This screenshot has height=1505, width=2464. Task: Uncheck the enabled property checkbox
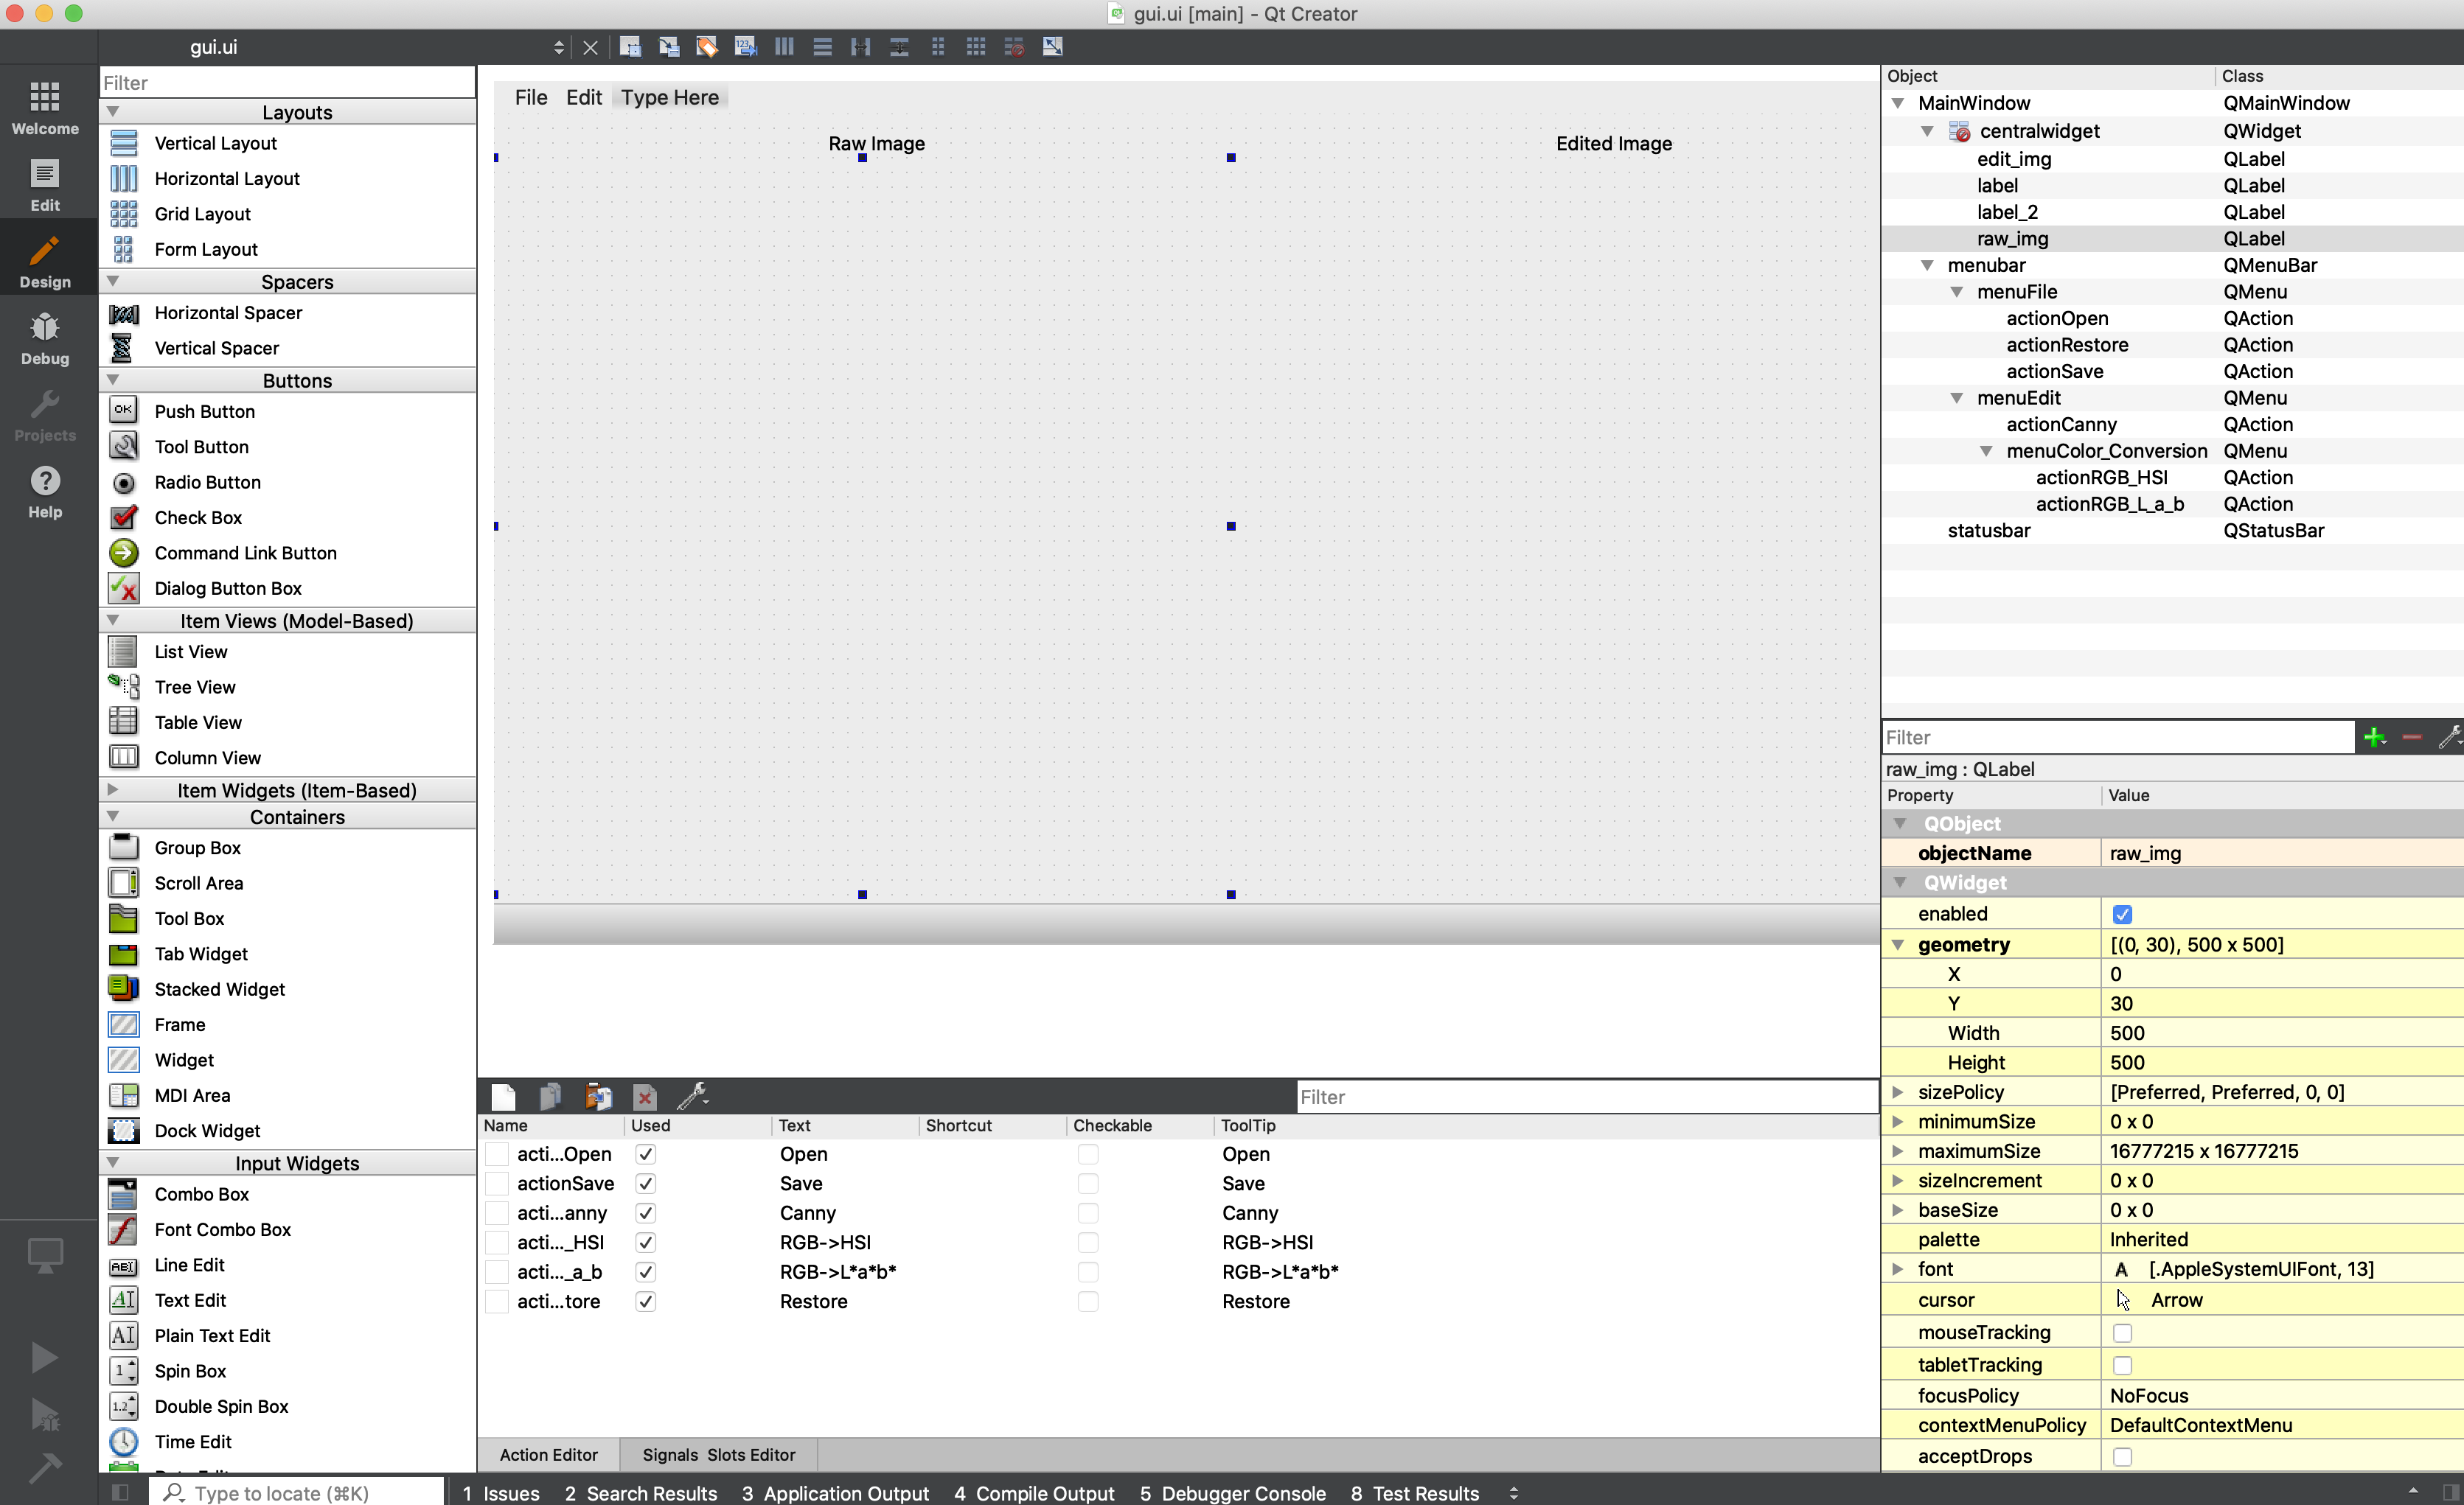(x=2122, y=915)
